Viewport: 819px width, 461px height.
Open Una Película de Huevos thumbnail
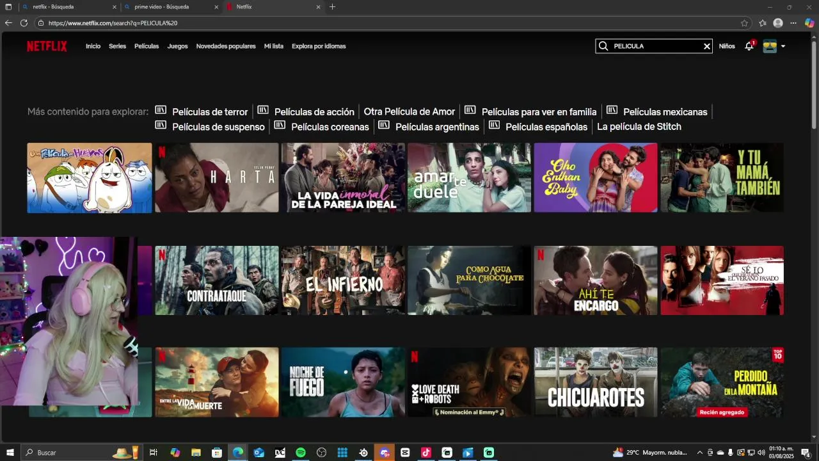[90, 177]
